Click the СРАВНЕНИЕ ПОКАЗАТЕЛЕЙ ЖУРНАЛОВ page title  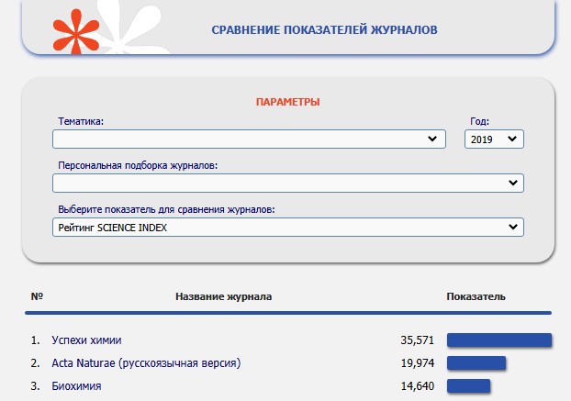(324, 30)
